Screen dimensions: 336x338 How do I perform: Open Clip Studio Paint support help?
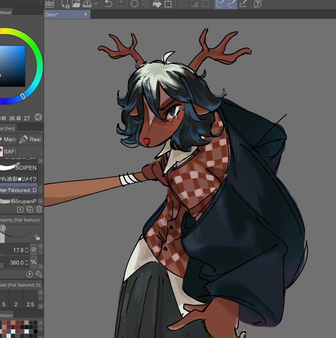[258, 4]
